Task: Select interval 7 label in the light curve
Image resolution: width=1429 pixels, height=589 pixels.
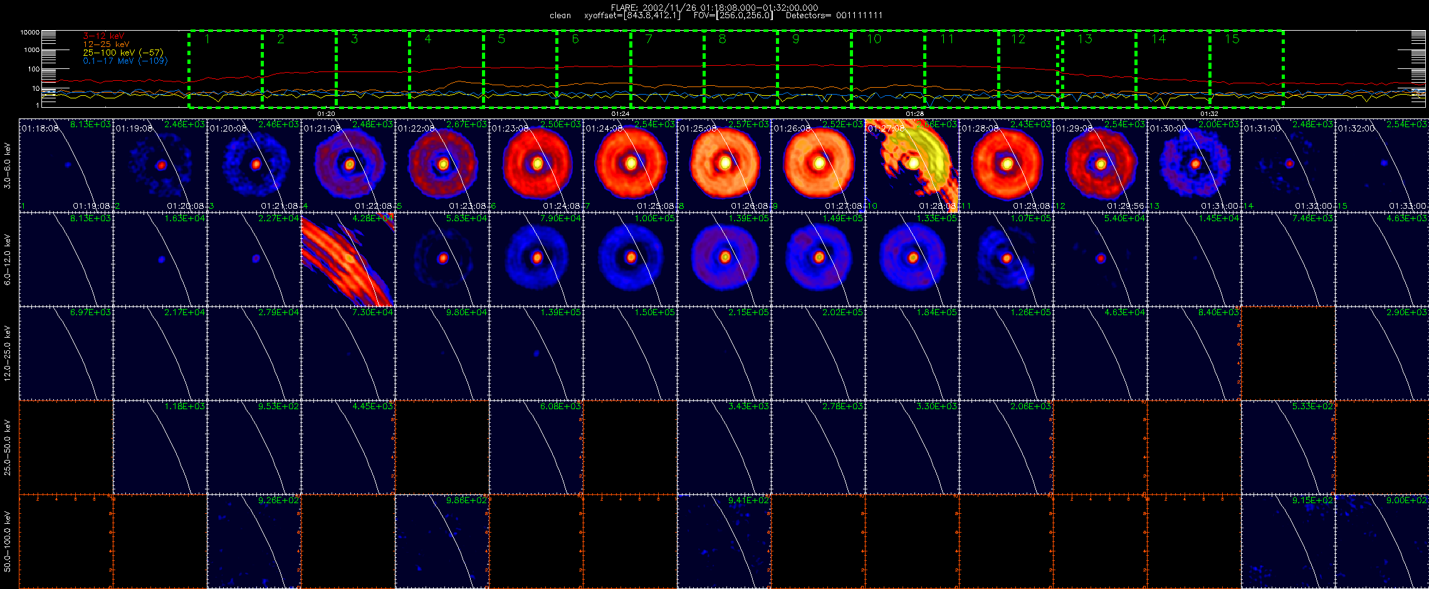Action: 649,39
